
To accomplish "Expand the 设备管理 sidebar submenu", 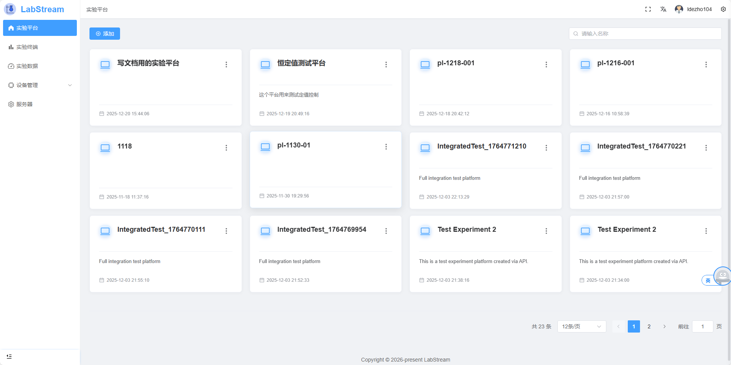I will pyautogui.click(x=40, y=85).
